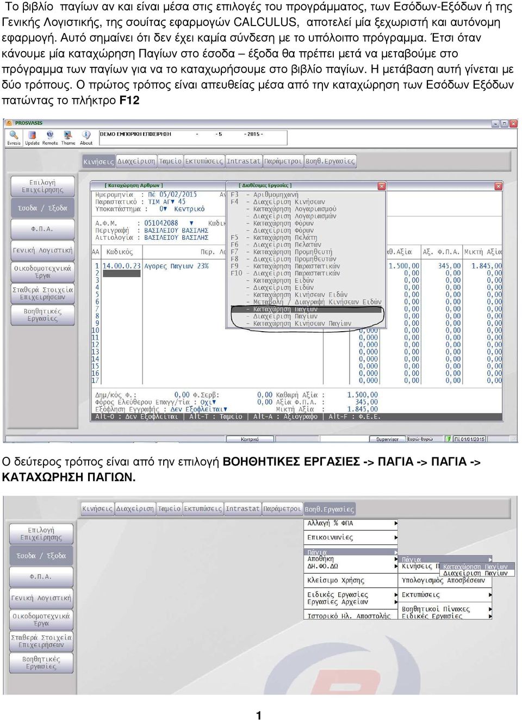Open the ΤΙΜ ΑΓ document type dropdown

[x=173, y=202]
